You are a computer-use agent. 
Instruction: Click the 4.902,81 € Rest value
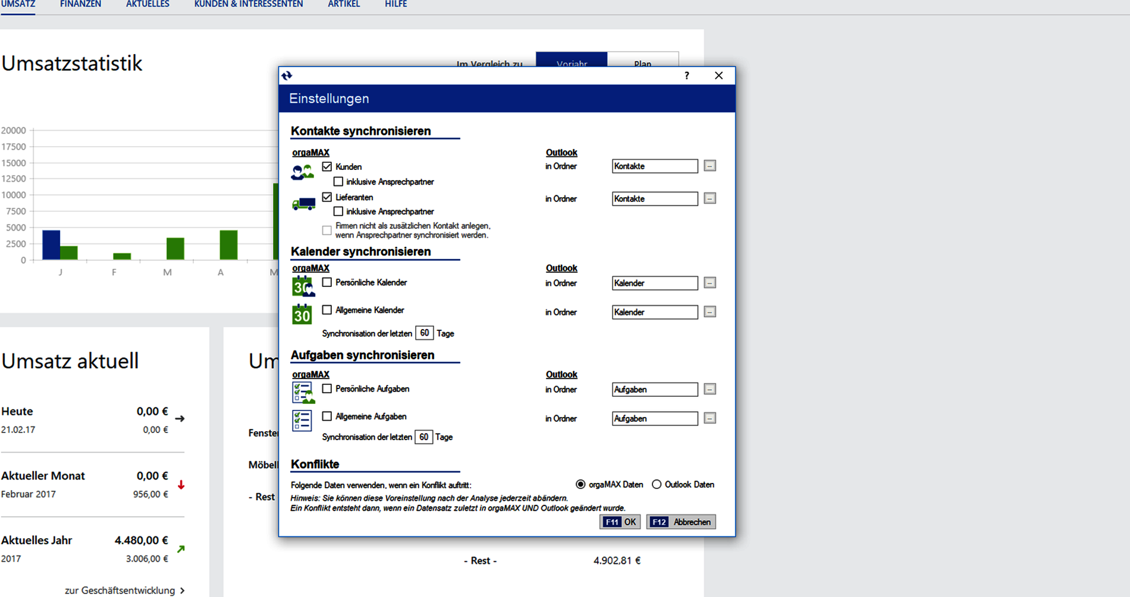coord(617,560)
